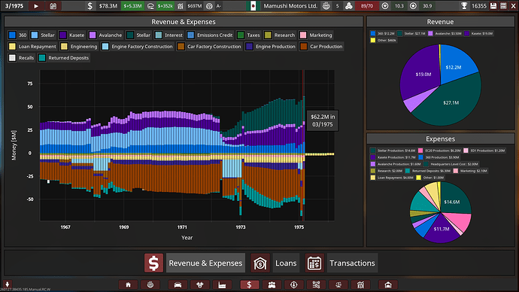Viewport: 519px width, 292px height.
Task: Open the balance scales icon in the bottom bar
Action: 338,284
